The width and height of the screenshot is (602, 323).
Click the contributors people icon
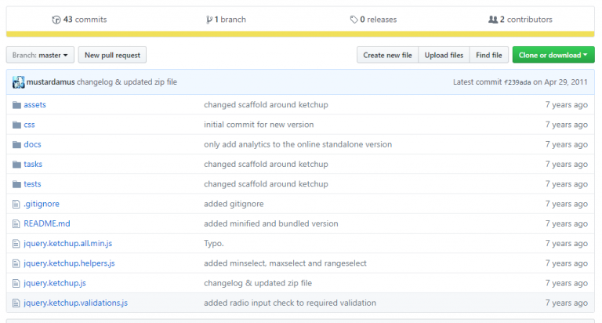tap(493, 19)
